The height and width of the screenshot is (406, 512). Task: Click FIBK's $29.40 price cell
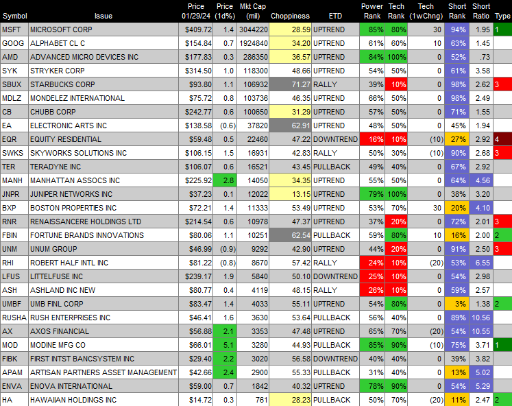pos(195,359)
